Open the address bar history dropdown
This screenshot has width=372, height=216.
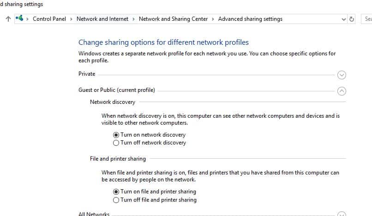(x=343, y=19)
